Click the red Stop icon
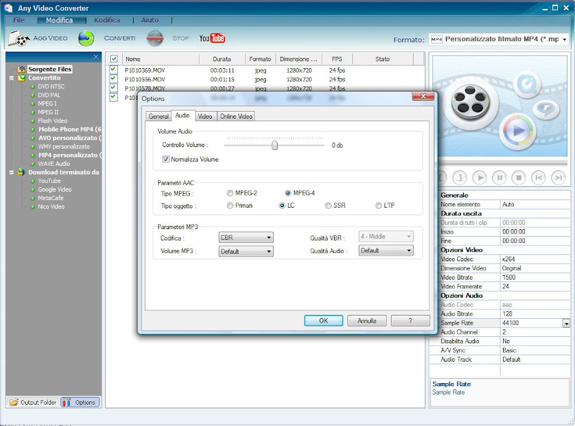The width and height of the screenshot is (575, 426). coord(155,38)
